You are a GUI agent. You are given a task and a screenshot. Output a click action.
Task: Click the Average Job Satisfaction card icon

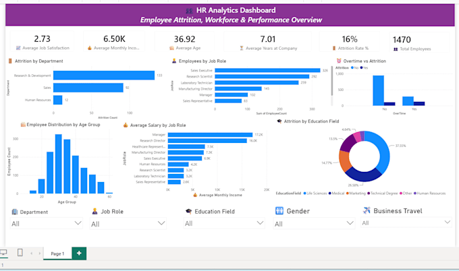click(18, 48)
